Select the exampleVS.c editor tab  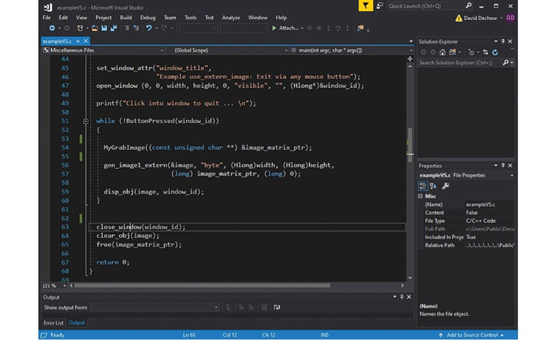click(57, 41)
